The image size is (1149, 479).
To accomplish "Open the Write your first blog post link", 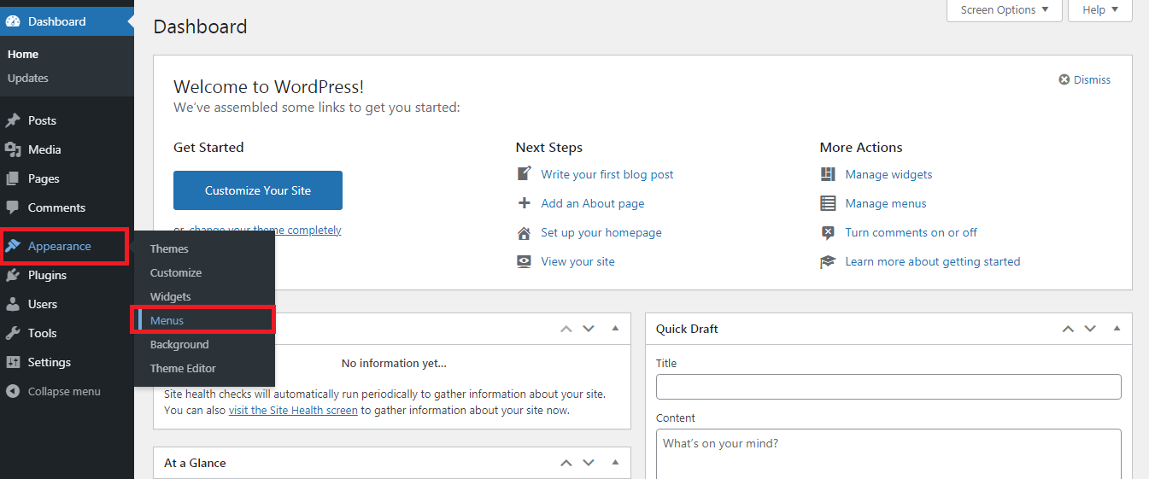I will (x=607, y=174).
